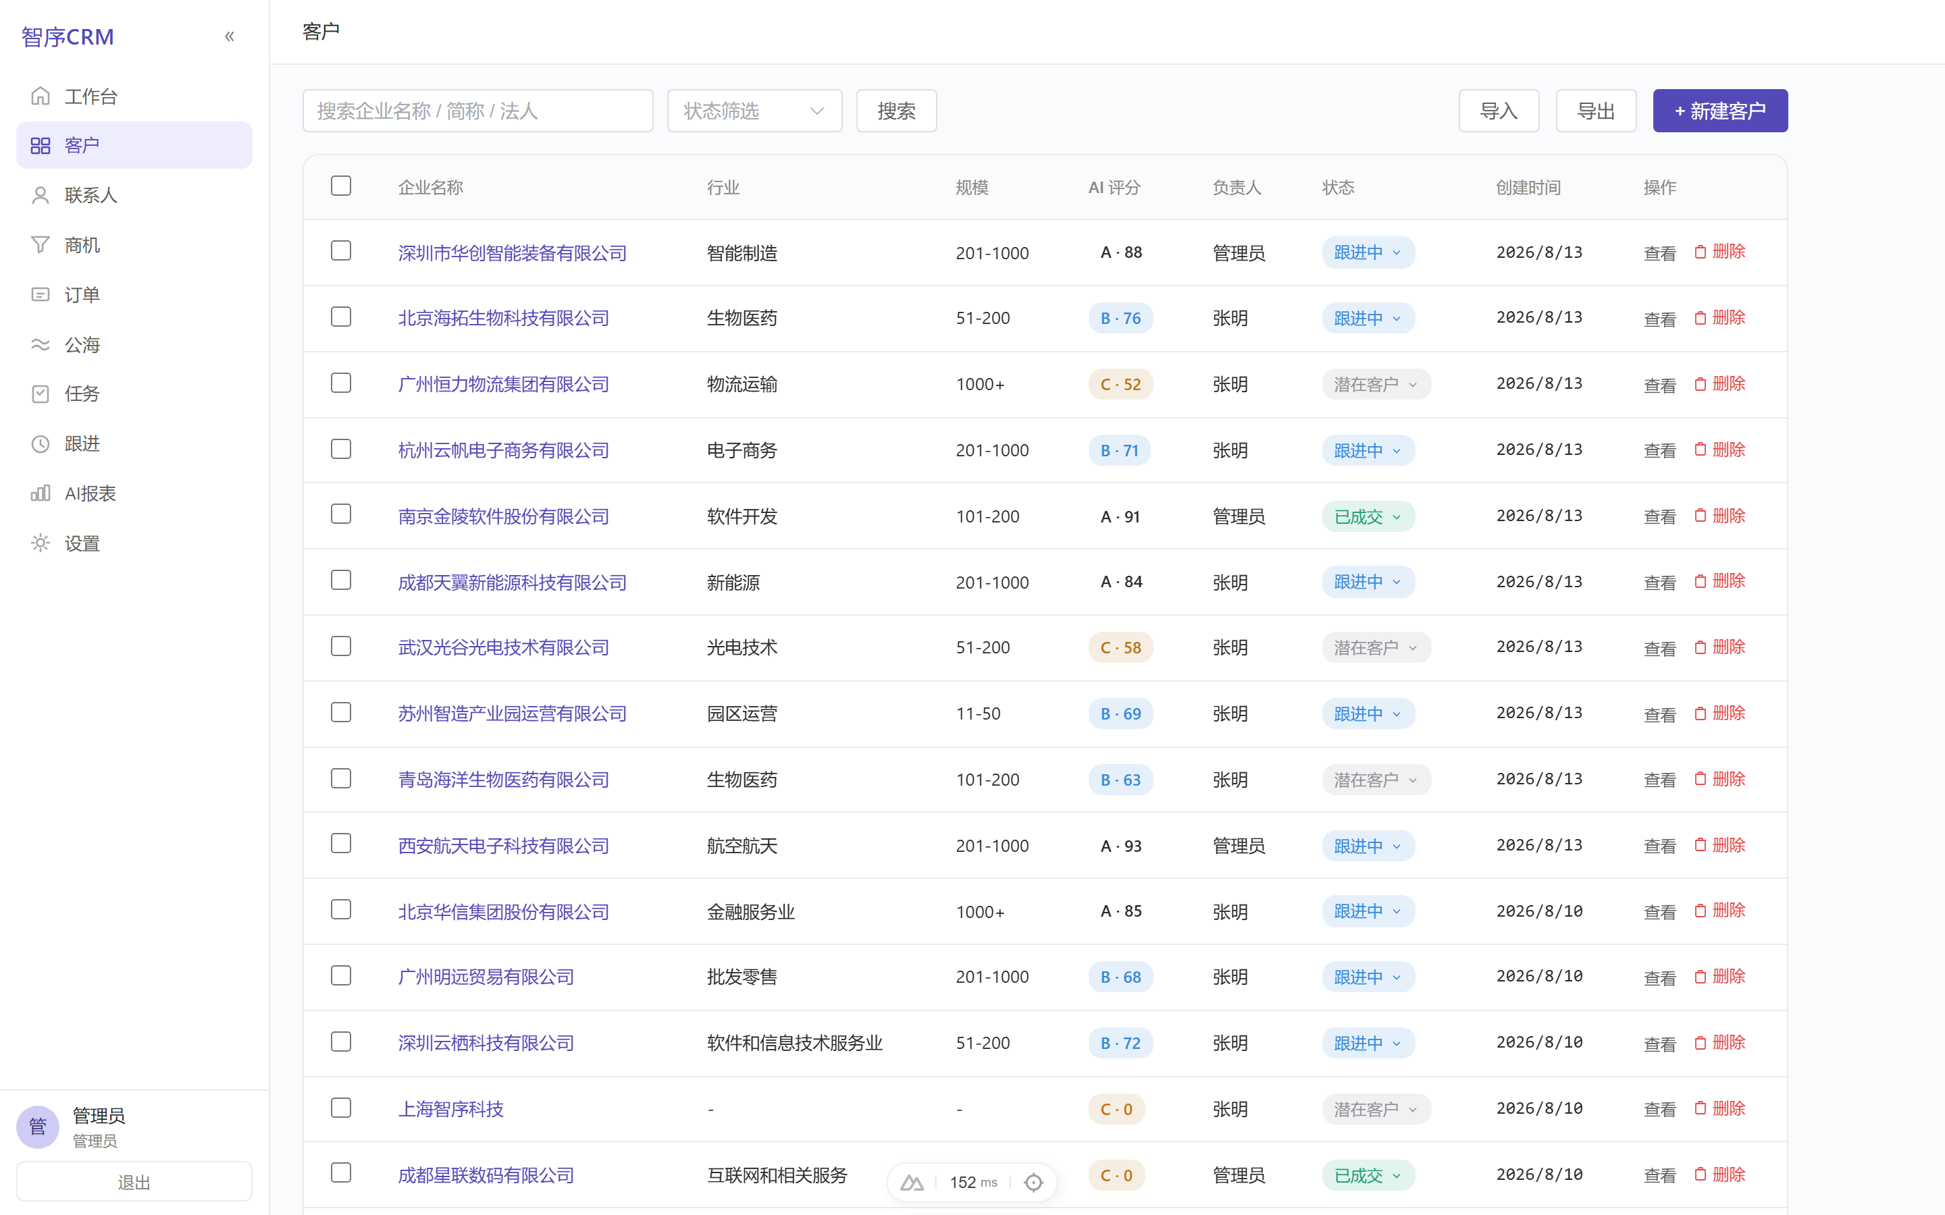Click the 任务 checklist icon
This screenshot has height=1215, width=1945.
point(41,394)
